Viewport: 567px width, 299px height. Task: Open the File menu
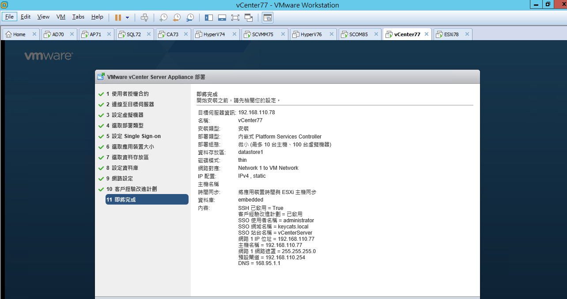pos(10,17)
